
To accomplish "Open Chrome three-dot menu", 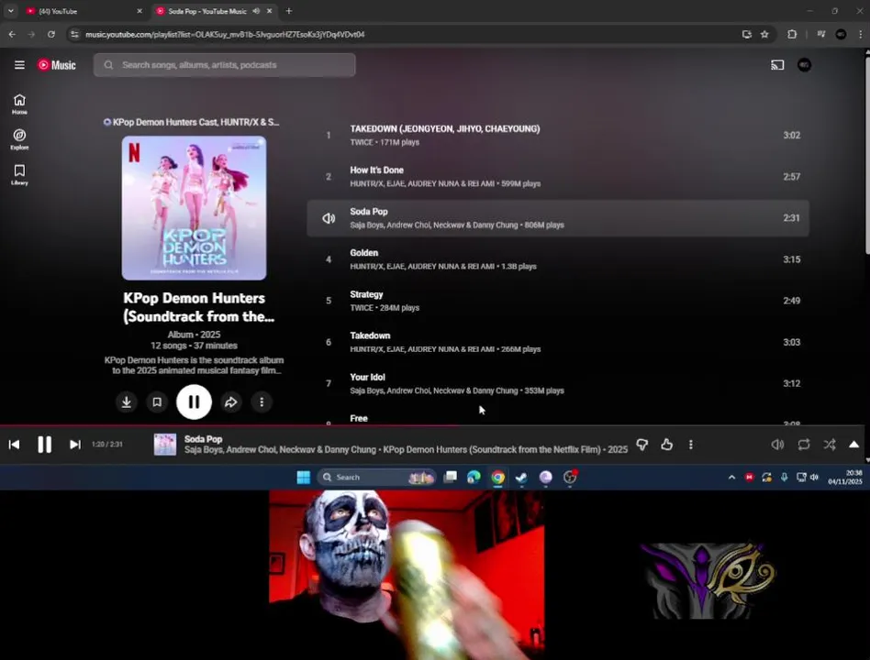I will (x=860, y=34).
